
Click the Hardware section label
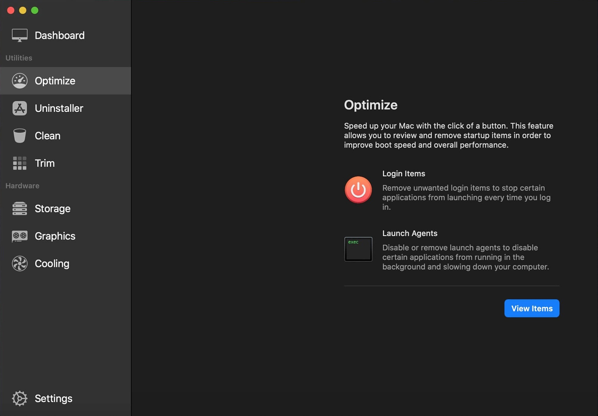[22, 186]
